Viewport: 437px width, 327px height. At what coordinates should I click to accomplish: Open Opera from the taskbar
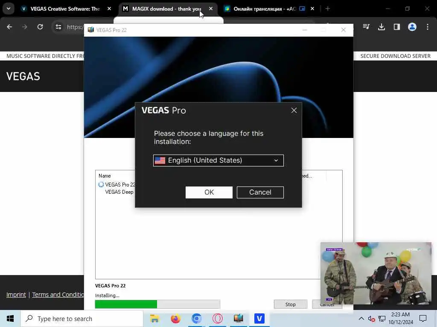click(x=217, y=318)
